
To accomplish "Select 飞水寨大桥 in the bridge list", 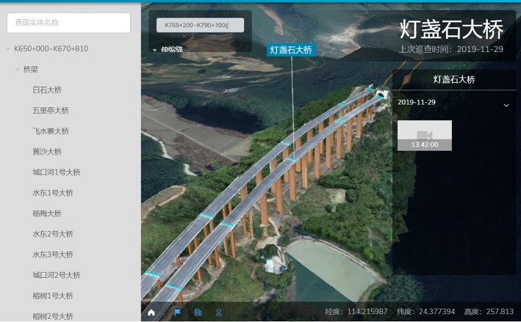I will 50,131.
